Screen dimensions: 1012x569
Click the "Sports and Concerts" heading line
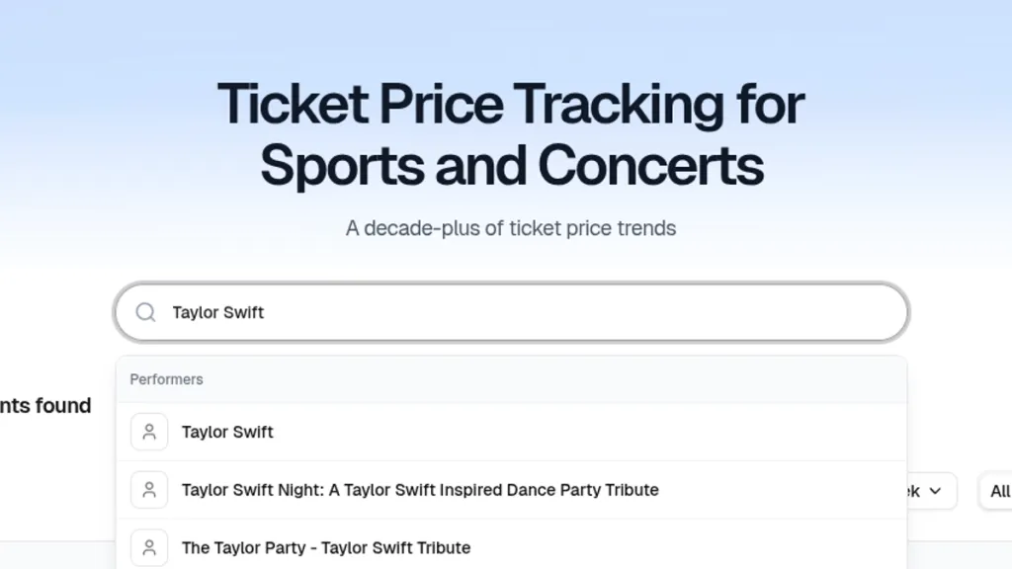point(511,165)
